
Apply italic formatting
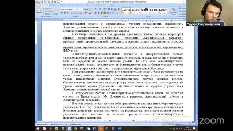coord(64,13)
